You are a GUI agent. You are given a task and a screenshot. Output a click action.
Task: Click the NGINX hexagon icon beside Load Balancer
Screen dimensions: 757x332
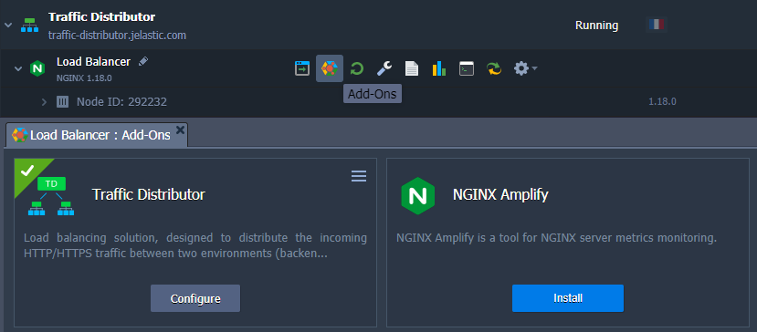[x=37, y=68]
